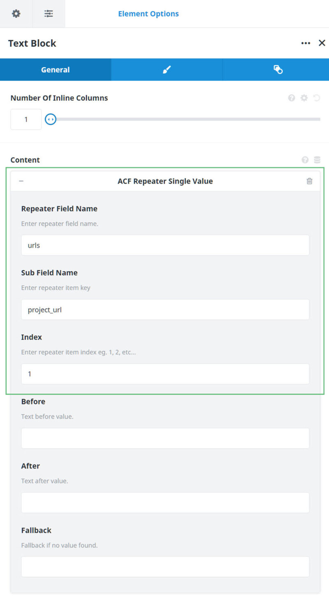Open the ellipsis options menu for Text Block

pyautogui.click(x=306, y=43)
